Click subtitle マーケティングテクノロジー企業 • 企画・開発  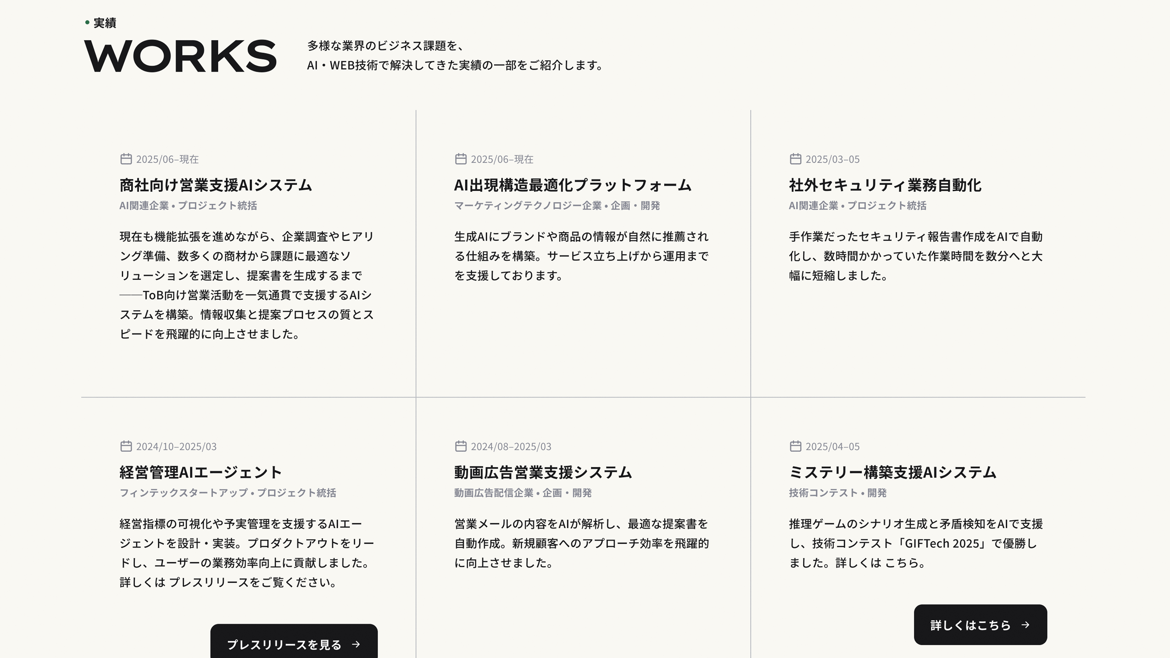[x=557, y=205]
